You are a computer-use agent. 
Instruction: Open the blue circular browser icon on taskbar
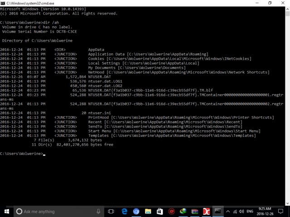(x=136, y=211)
